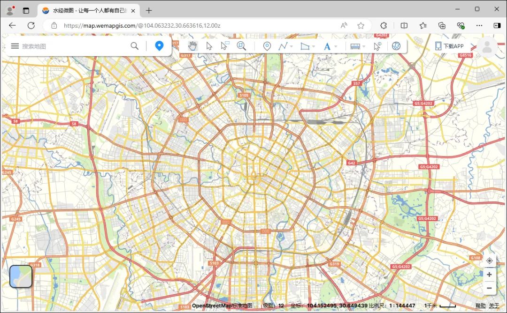Open the tab actions menu
This screenshot has height=313, width=507.
[x=26, y=11]
